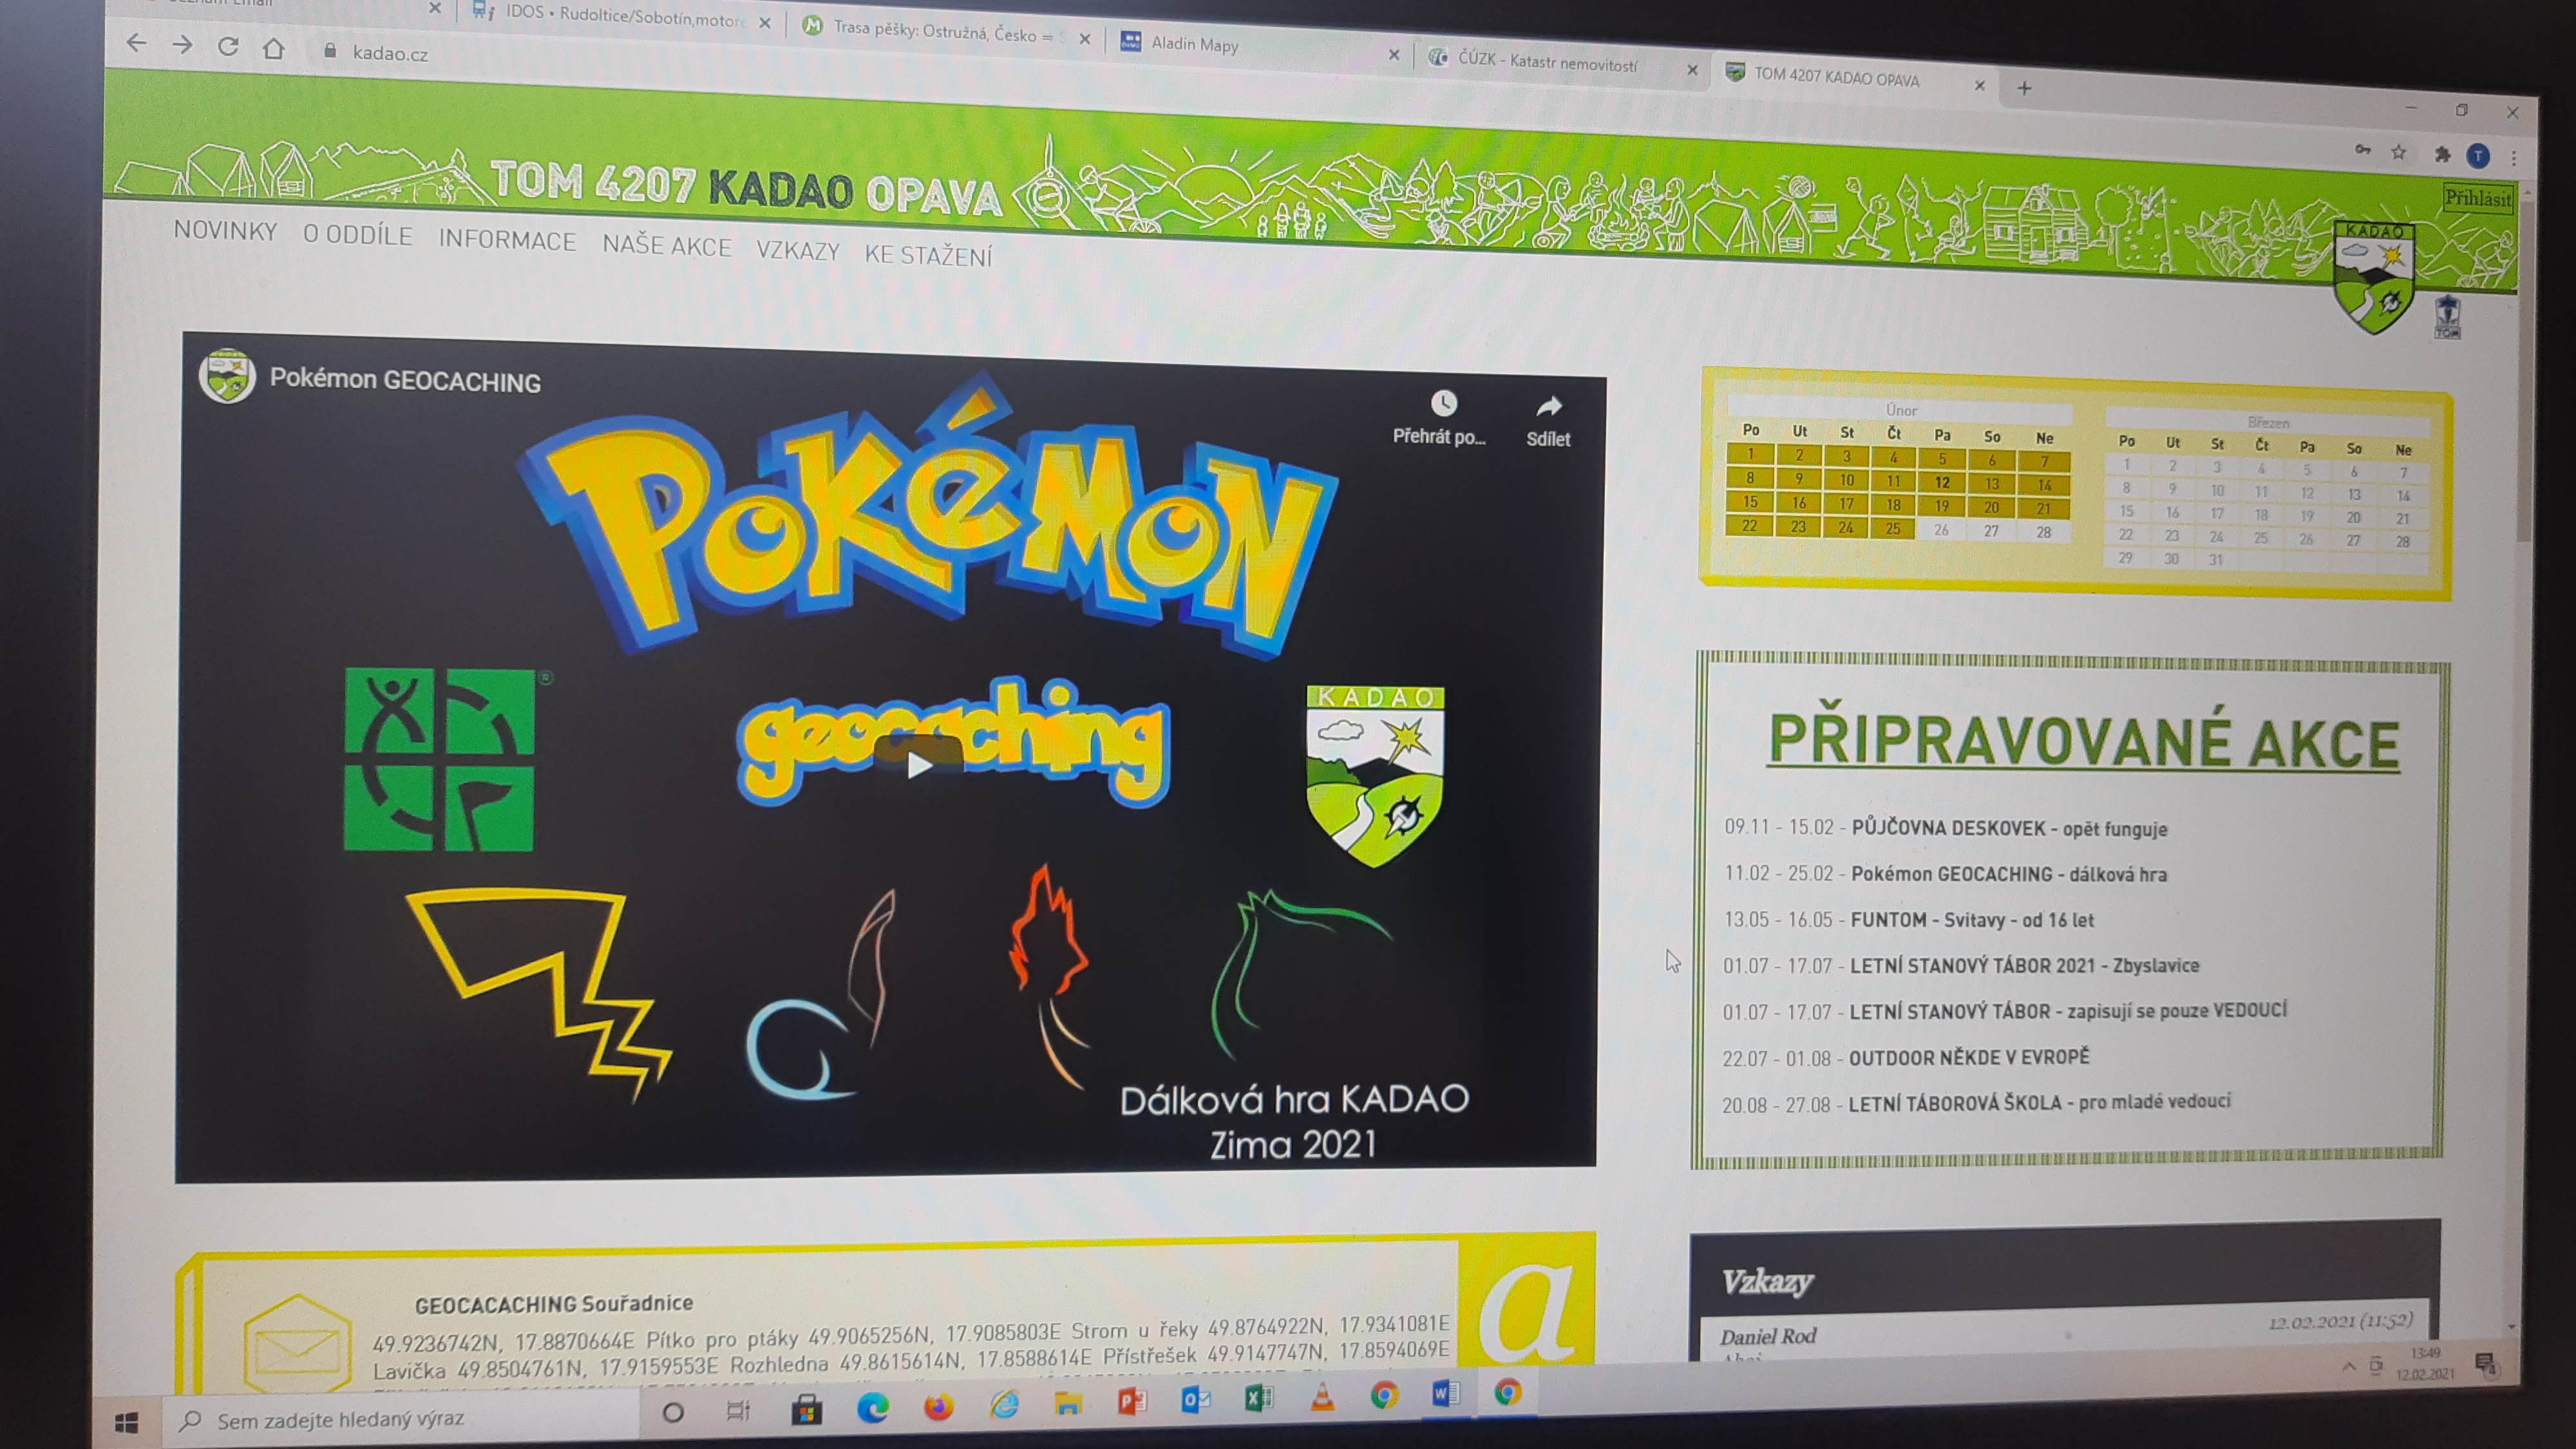Launch Firefox from taskbar
The image size is (2576, 1449).
(x=938, y=1406)
